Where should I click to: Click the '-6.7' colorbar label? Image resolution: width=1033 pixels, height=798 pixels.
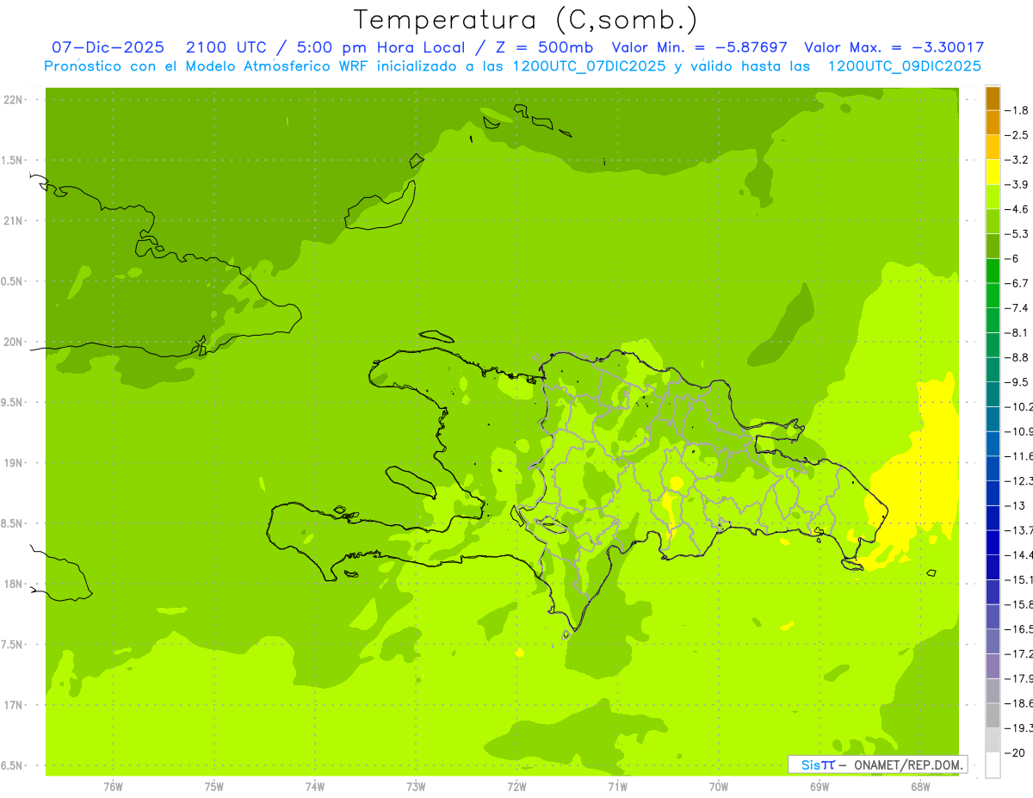coord(1018,283)
